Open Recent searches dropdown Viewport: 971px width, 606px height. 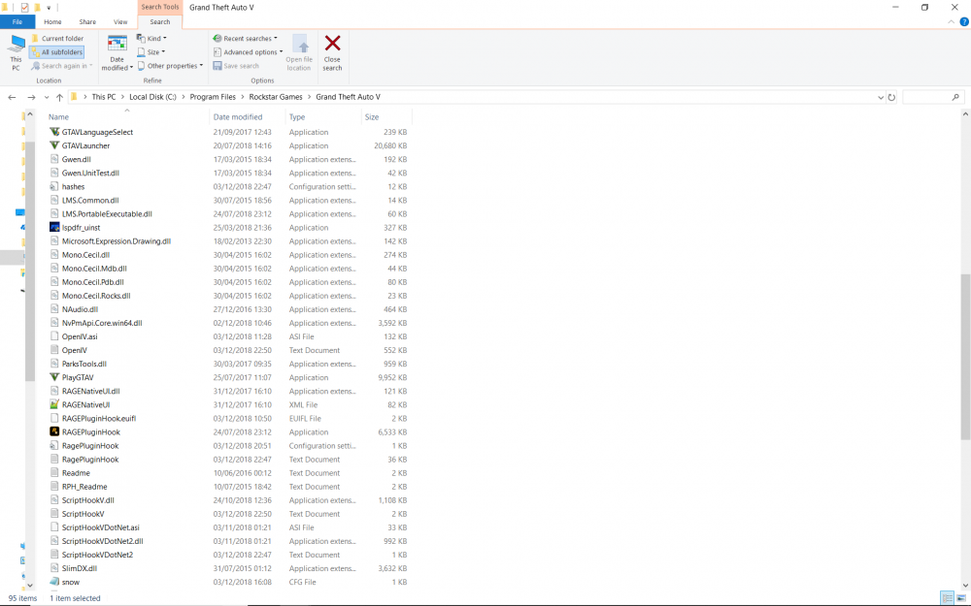(x=246, y=39)
